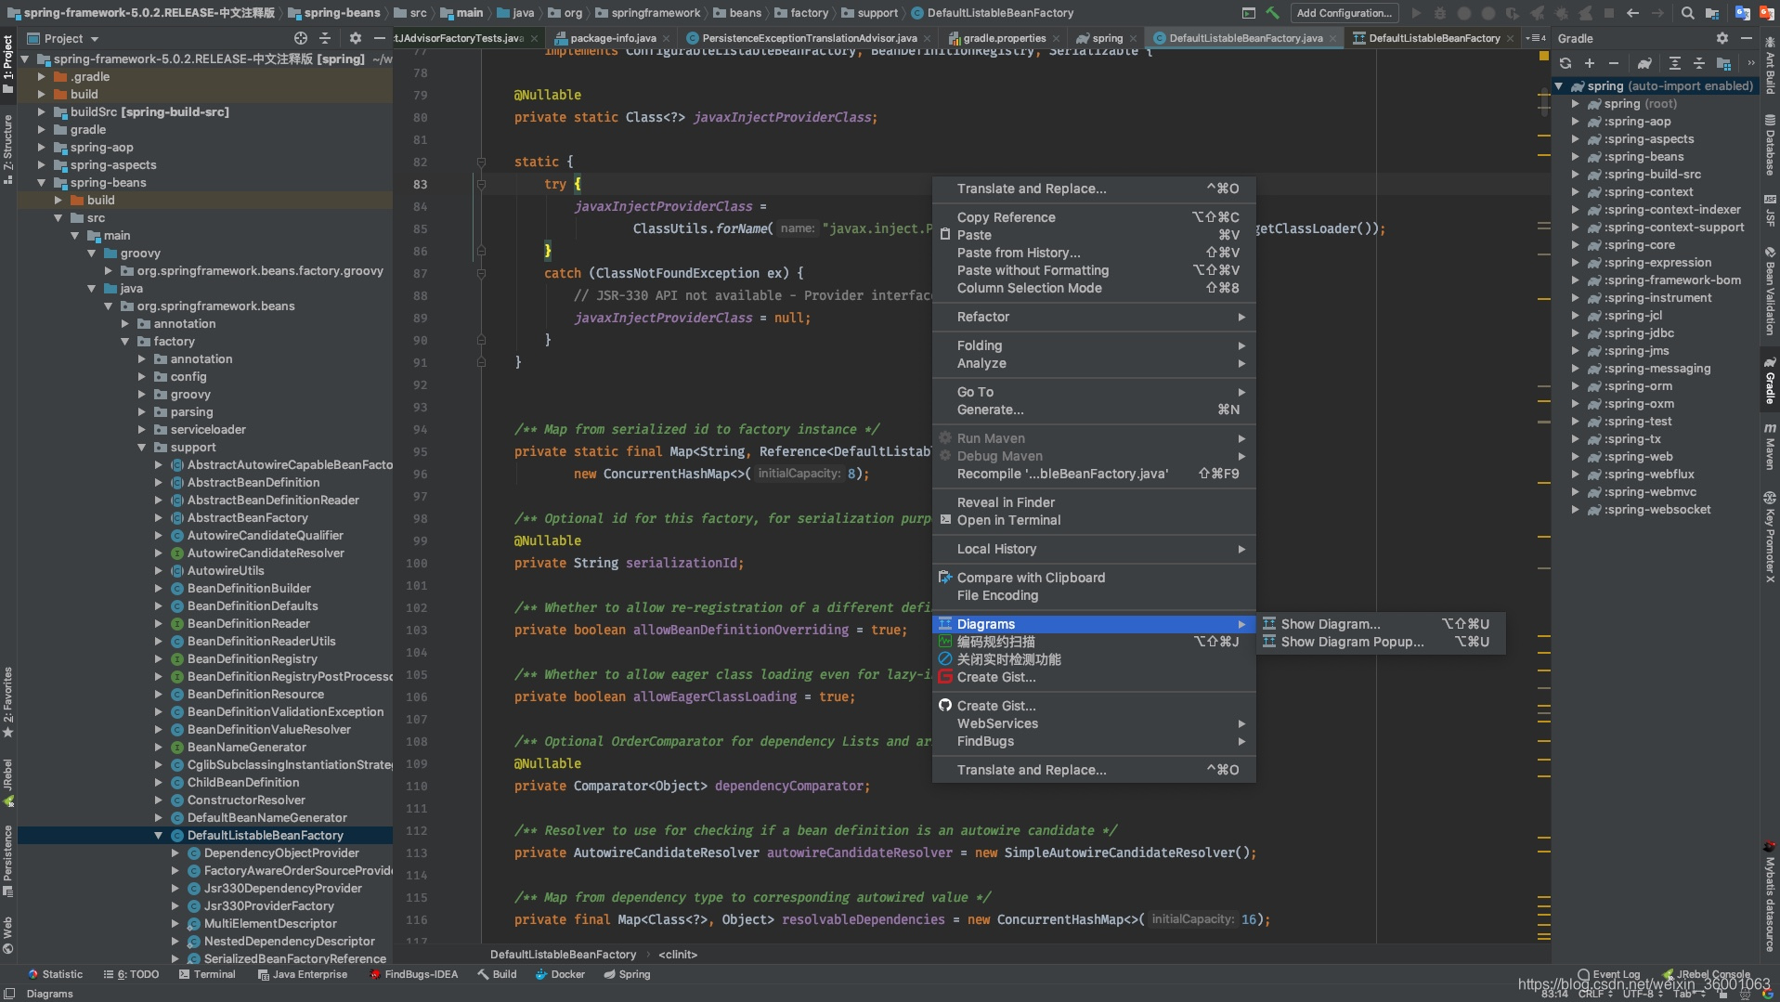Click the <clinit> breadcrumb below the editor
This screenshot has height=1002, width=1780.
678,954
